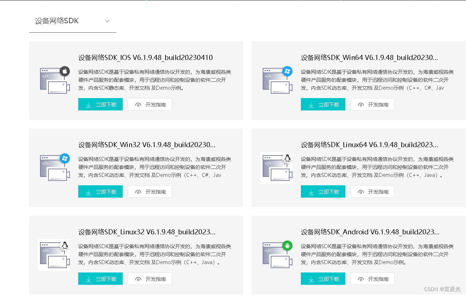
Task: Open 开发指南 for the Android SDK
Action: coord(373,279)
